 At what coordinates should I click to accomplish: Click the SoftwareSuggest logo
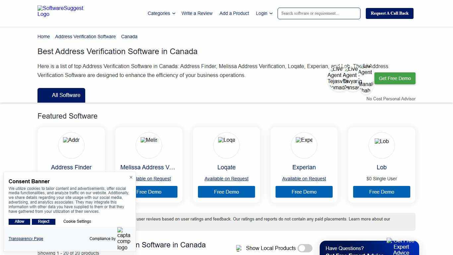(60, 11)
